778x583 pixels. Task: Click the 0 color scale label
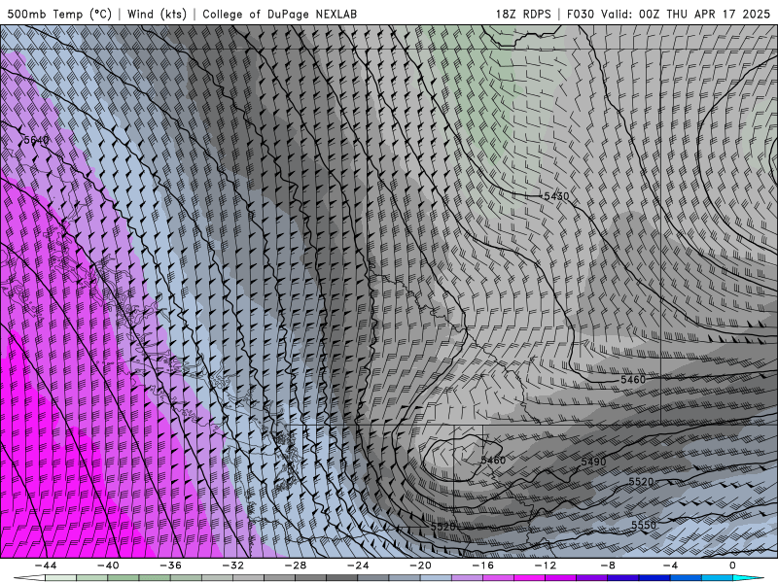point(732,566)
